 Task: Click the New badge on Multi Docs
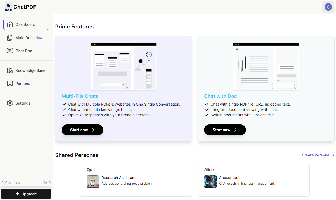tap(39, 38)
